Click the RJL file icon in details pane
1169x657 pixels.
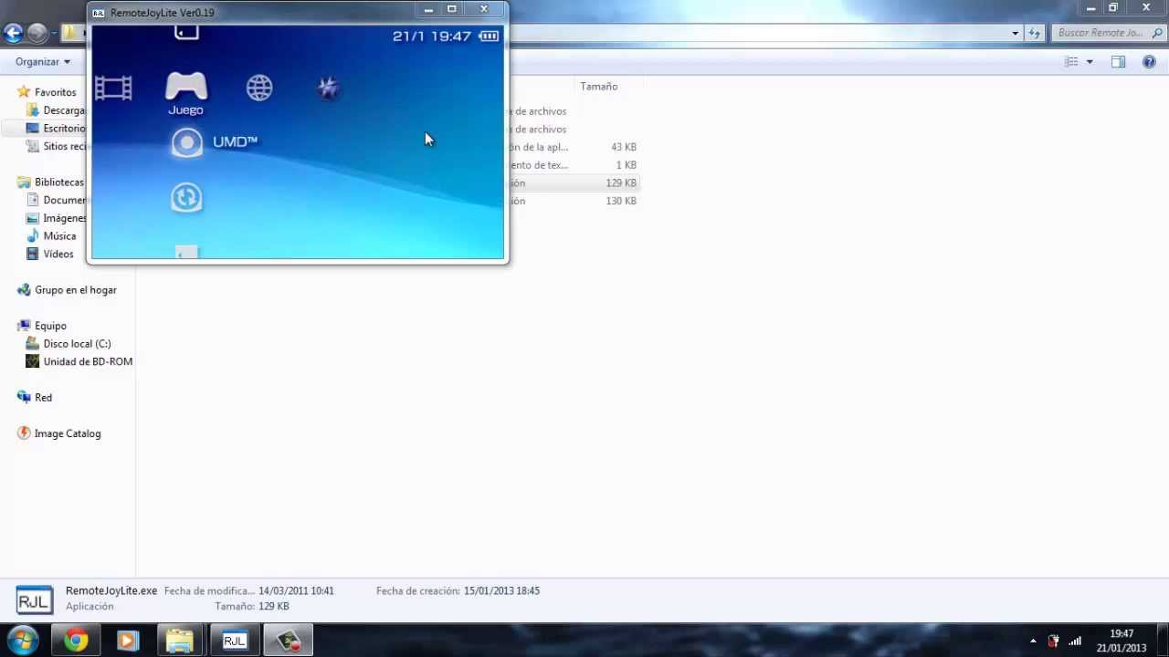click(33, 600)
